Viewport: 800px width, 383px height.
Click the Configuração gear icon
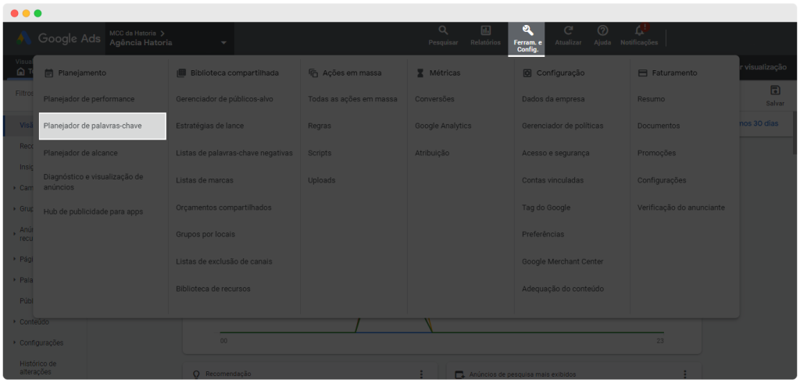coord(527,73)
